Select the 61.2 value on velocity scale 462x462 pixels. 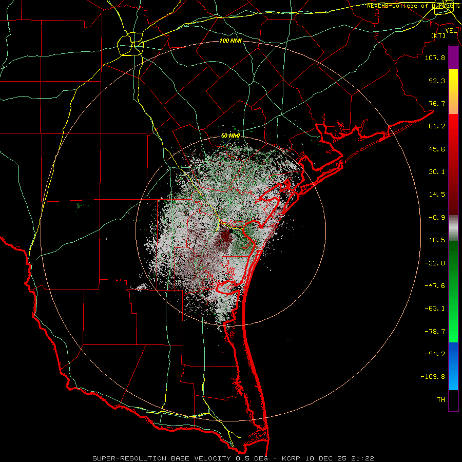[x=437, y=126]
